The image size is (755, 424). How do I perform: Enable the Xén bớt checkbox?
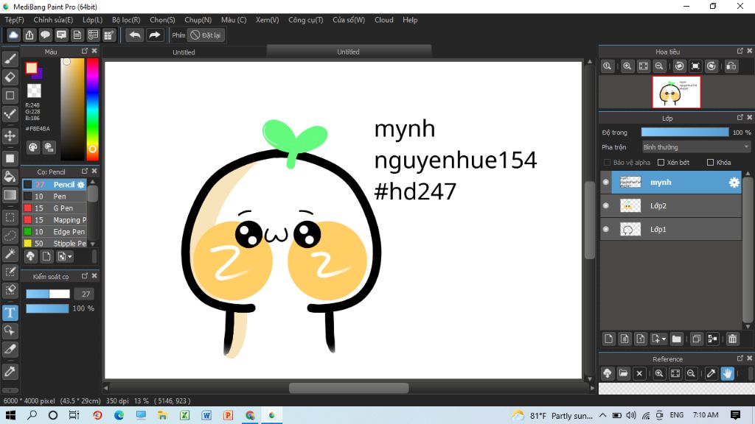661,163
